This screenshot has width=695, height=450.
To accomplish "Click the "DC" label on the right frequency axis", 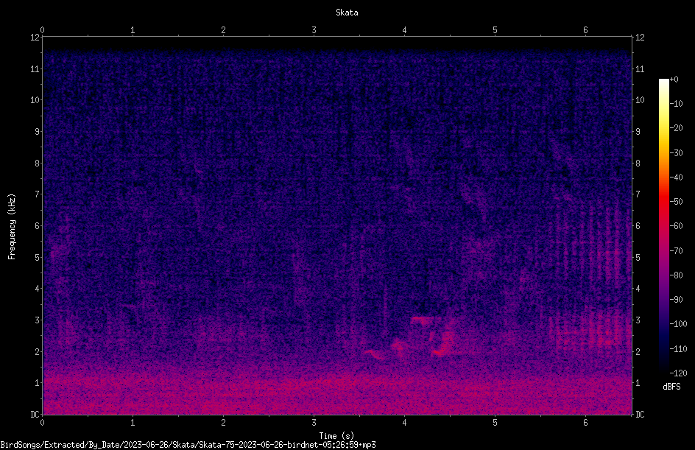I will [x=640, y=415].
